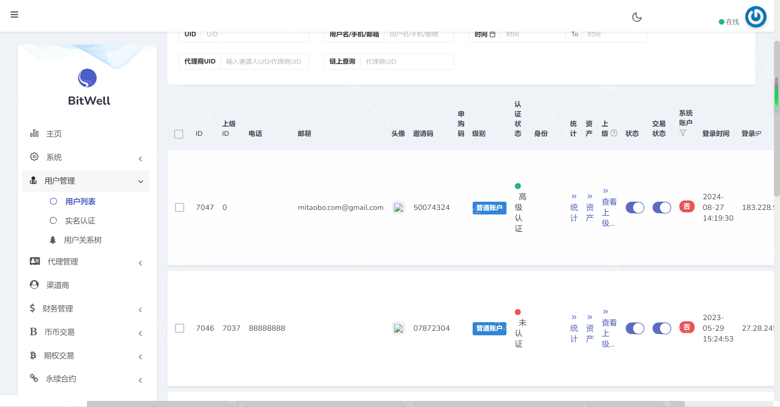The image size is (780, 407).
Task: Click the 用户关系树 tree icon
Action: pyautogui.click(x=53, y=240)
